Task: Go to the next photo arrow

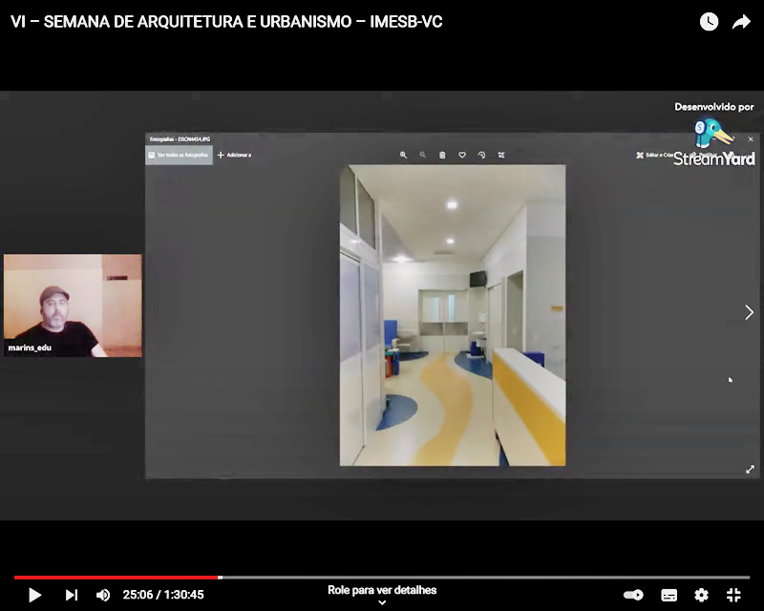Action: pos(750,312)
